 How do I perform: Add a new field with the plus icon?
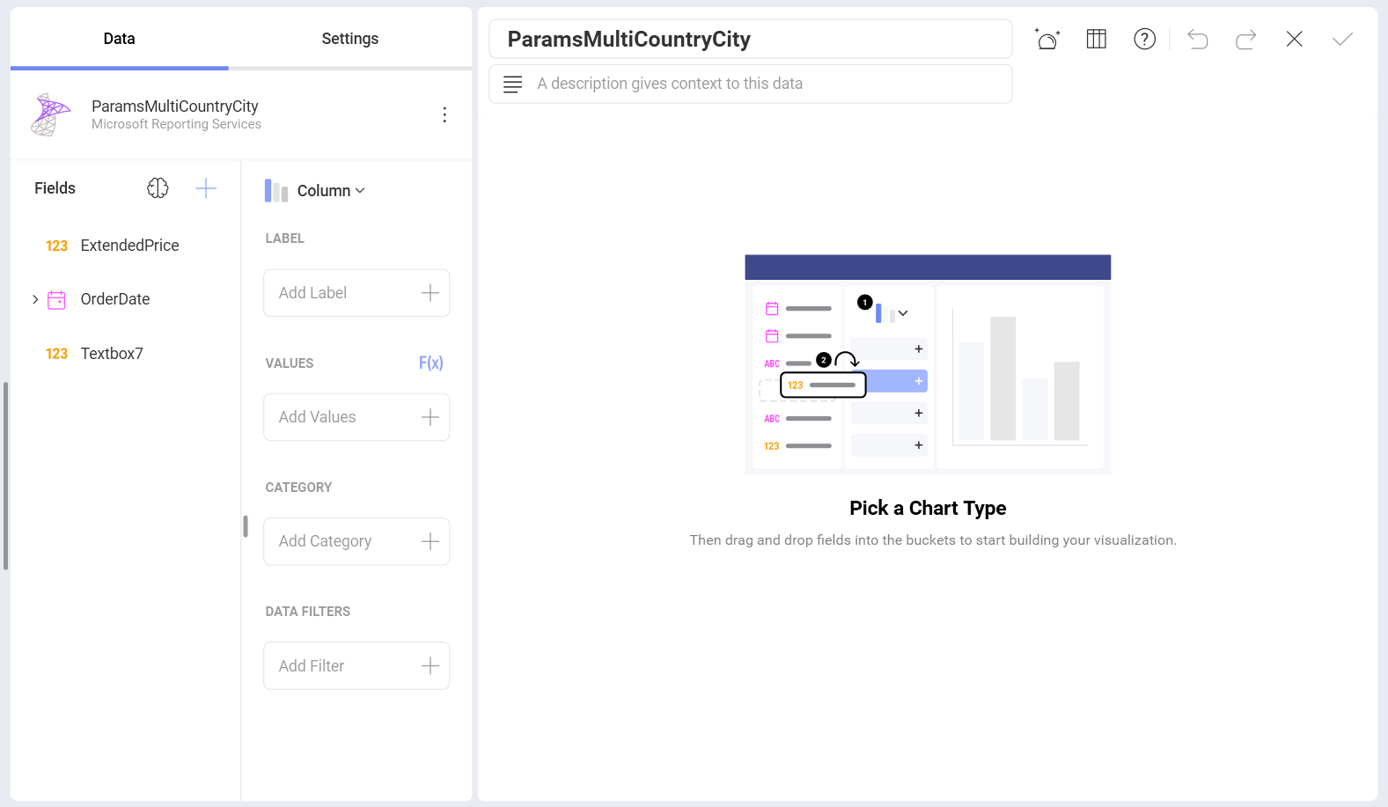click(x=206, y=188)
